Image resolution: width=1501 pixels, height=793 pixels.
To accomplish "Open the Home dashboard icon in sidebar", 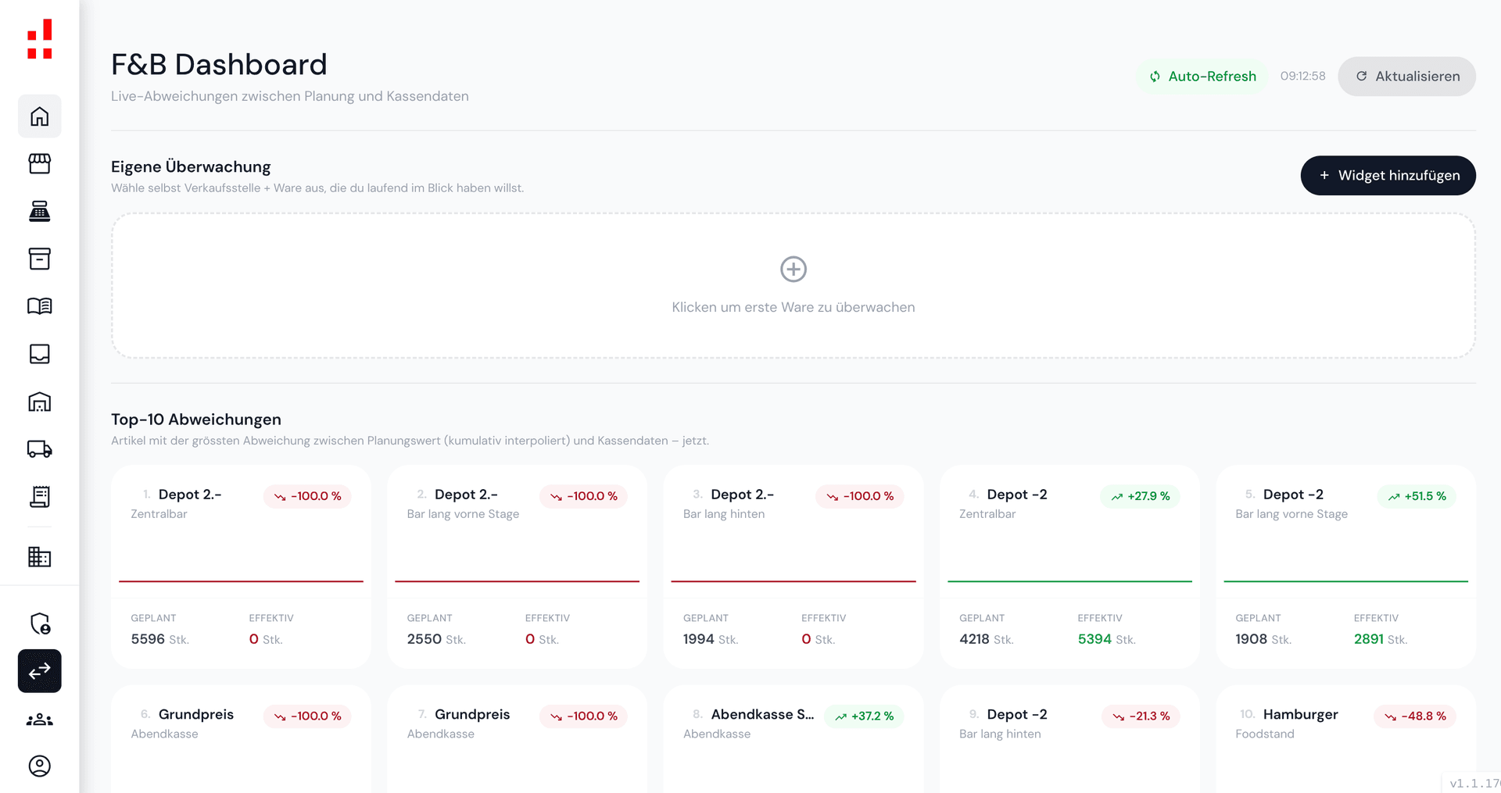I will coord(39,116).
